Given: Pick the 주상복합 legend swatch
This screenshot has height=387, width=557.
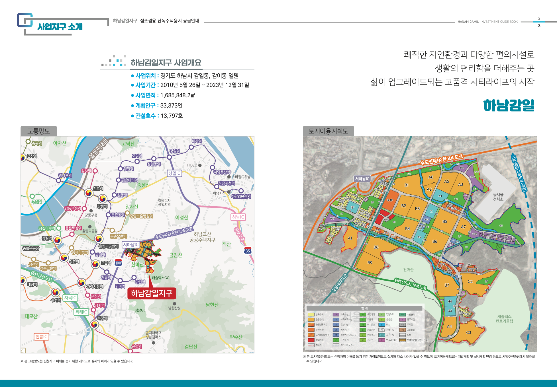Looking at the screenshot, I should point(311,330).
